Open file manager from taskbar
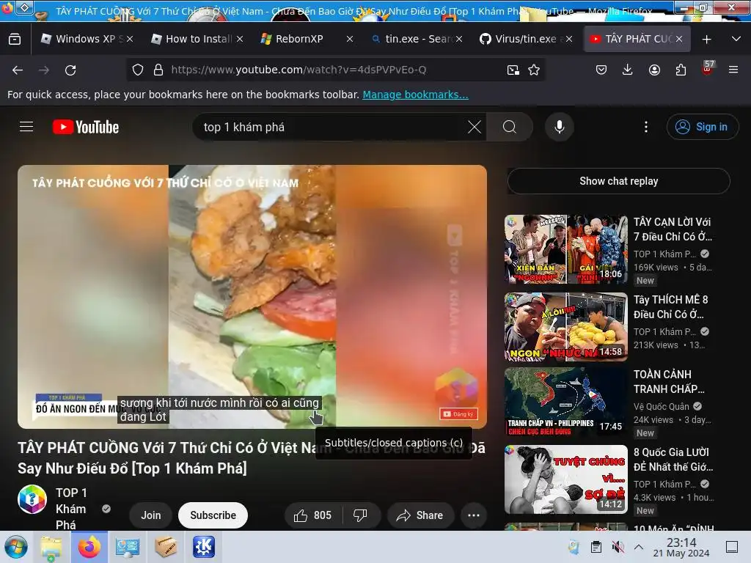Viewport: 751px width, 563px height. pyautogui.click(x=51, y=547)
